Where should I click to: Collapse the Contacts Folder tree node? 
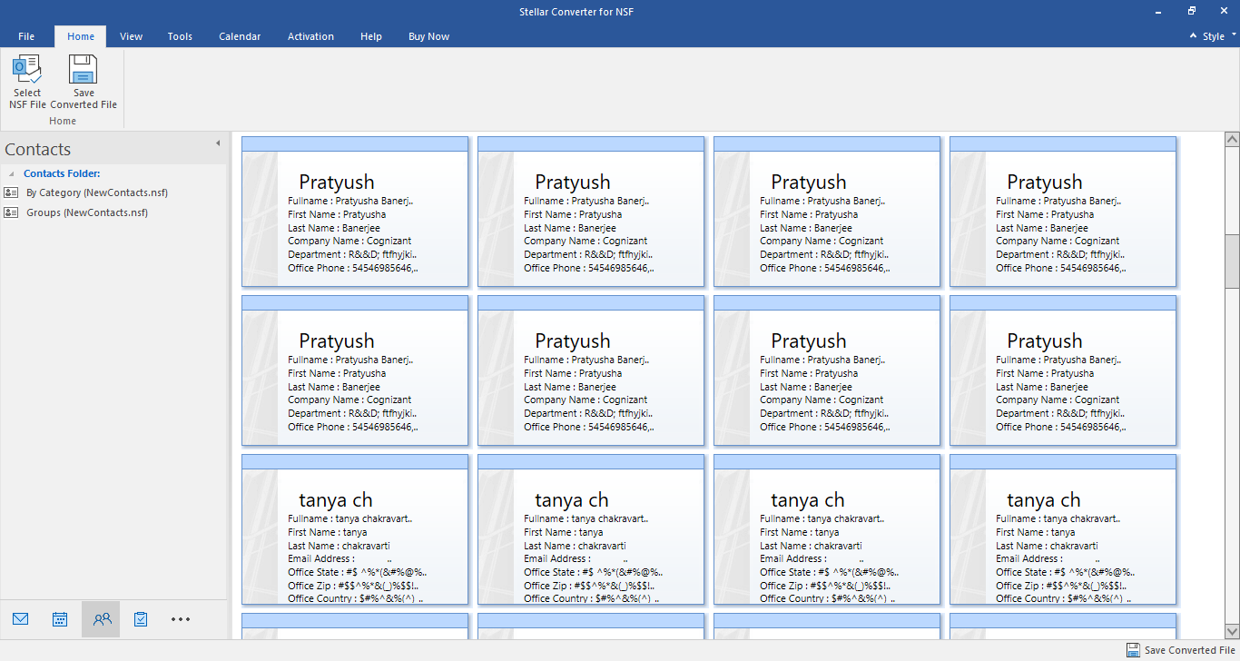pyautogui.click(x=12, y=173)
